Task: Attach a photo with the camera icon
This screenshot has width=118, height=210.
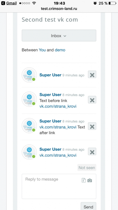Action: [90, 180]
